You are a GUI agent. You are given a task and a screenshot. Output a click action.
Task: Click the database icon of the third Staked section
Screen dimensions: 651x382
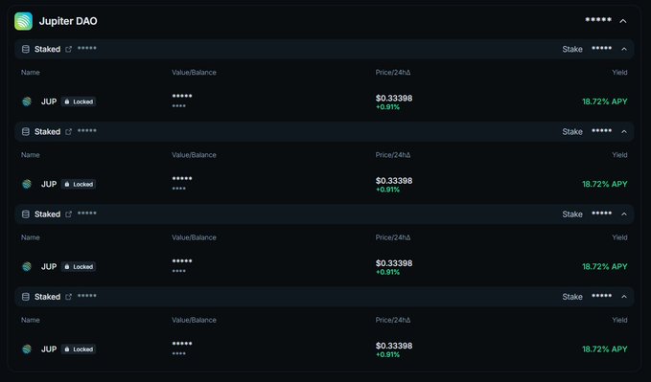(25, 214)
